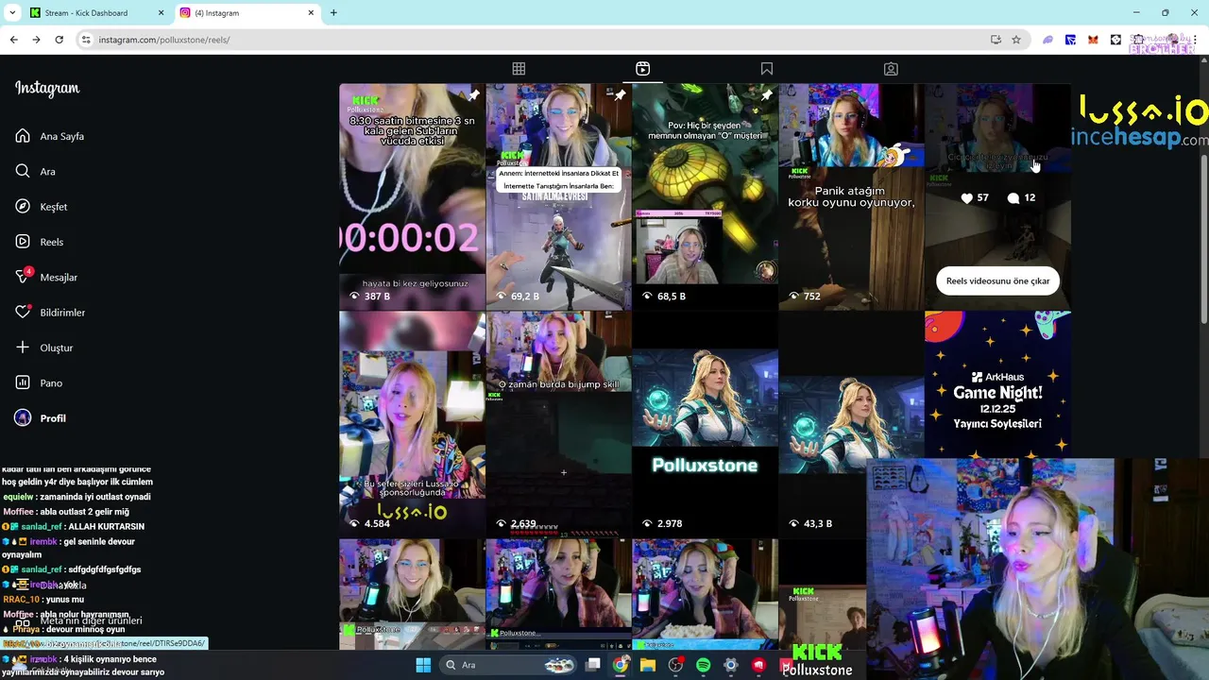The width and height of the screenshot is (1209, 680).
Task: Open the Ara search in sidebar
Action: pos(36,171)
